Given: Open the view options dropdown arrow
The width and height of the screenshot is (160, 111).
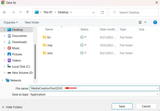Looking at the screenshot, I should coord(145,22).
